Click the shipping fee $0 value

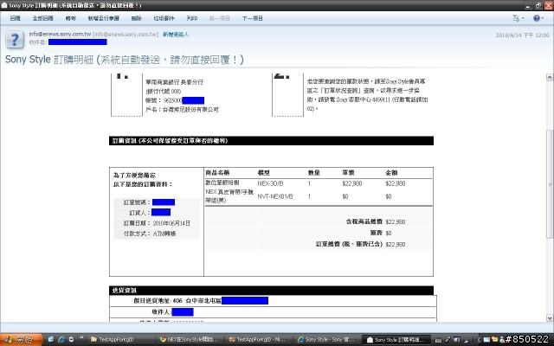tap(389, 233)
